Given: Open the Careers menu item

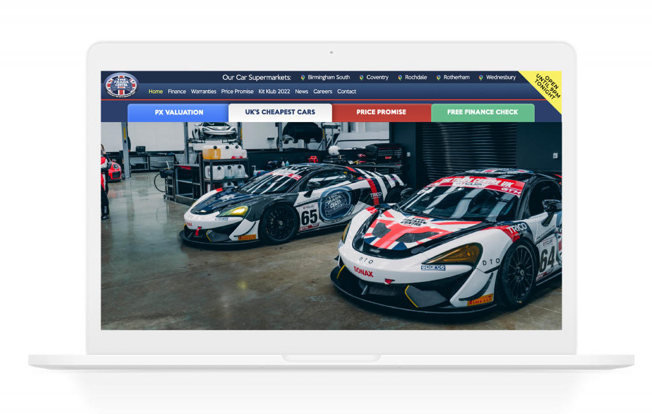Looking at the screenshot, I should click(323, 92).
